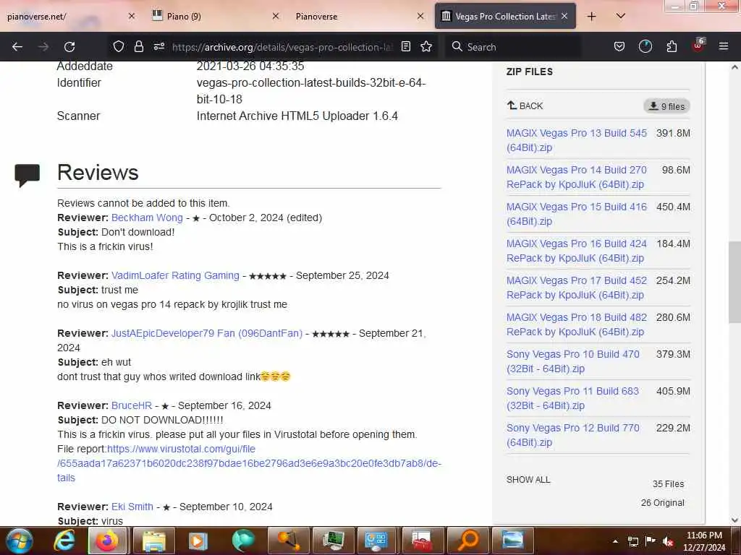
Task: Go back with the browser back arrow
Action: (17, 47)
